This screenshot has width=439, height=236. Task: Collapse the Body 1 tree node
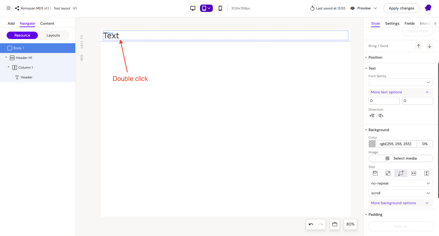4,48
